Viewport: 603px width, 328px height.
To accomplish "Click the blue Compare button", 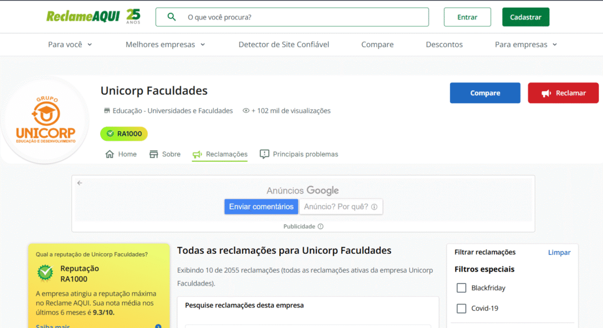I will (485, 93).
